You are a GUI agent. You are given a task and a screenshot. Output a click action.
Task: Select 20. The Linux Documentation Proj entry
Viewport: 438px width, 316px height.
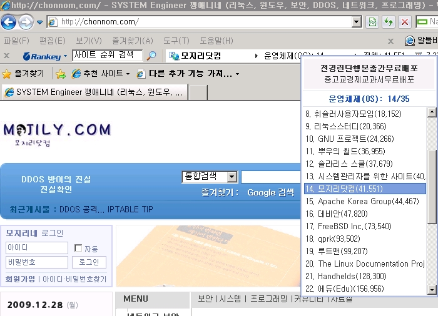365,264
